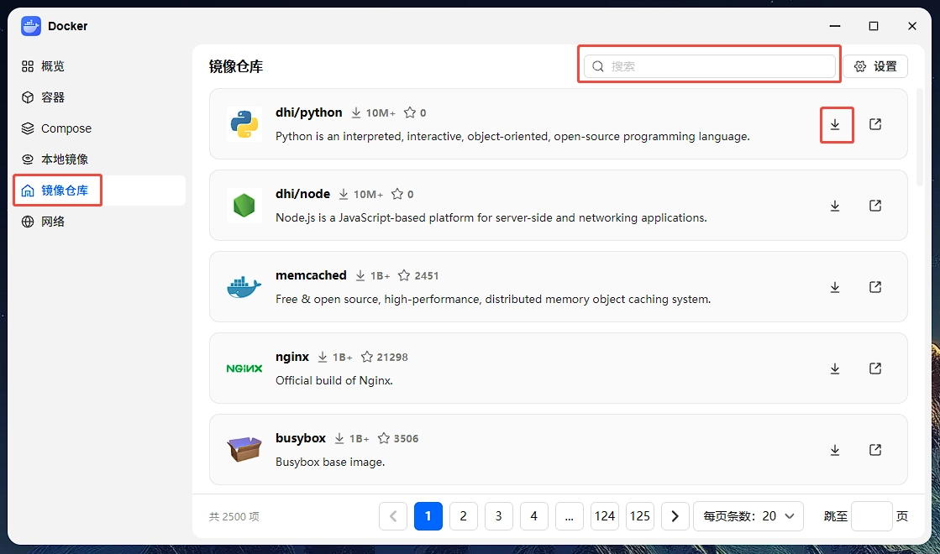Screen dimensions: 940x554
Task: Click the memcached image name
Action: 311,275
